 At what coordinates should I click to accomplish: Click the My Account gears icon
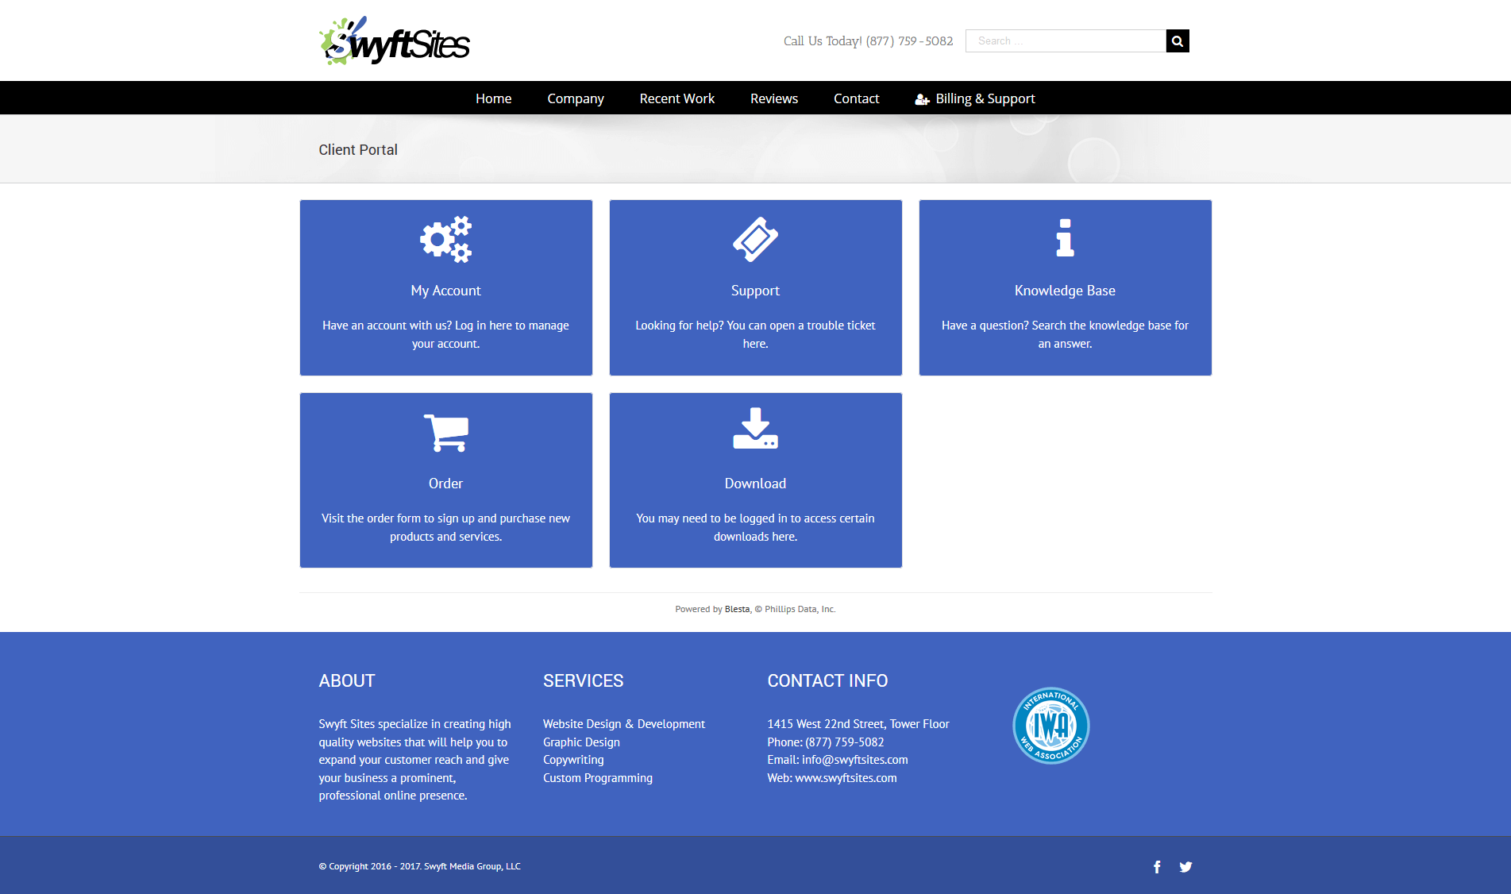point(445,239)
